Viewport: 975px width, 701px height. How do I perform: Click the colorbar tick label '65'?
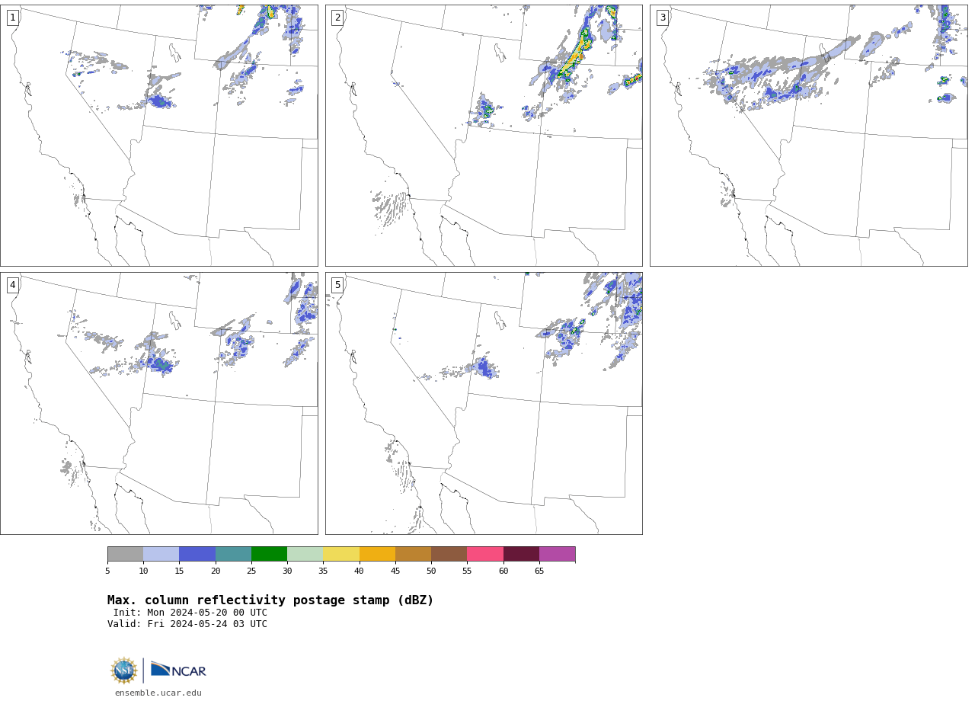coord(539,571)
